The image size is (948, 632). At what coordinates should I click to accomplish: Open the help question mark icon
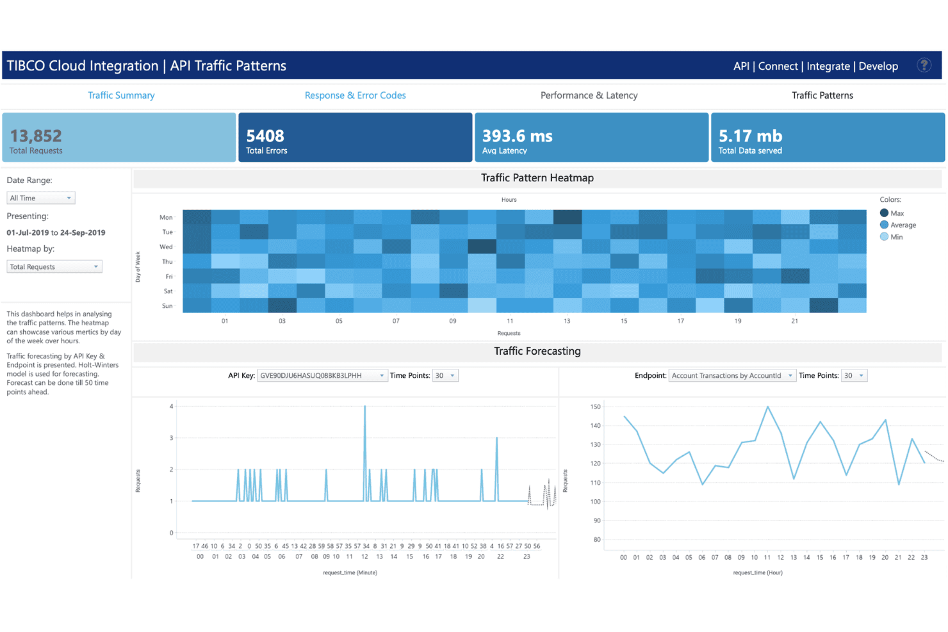(924, 65)
